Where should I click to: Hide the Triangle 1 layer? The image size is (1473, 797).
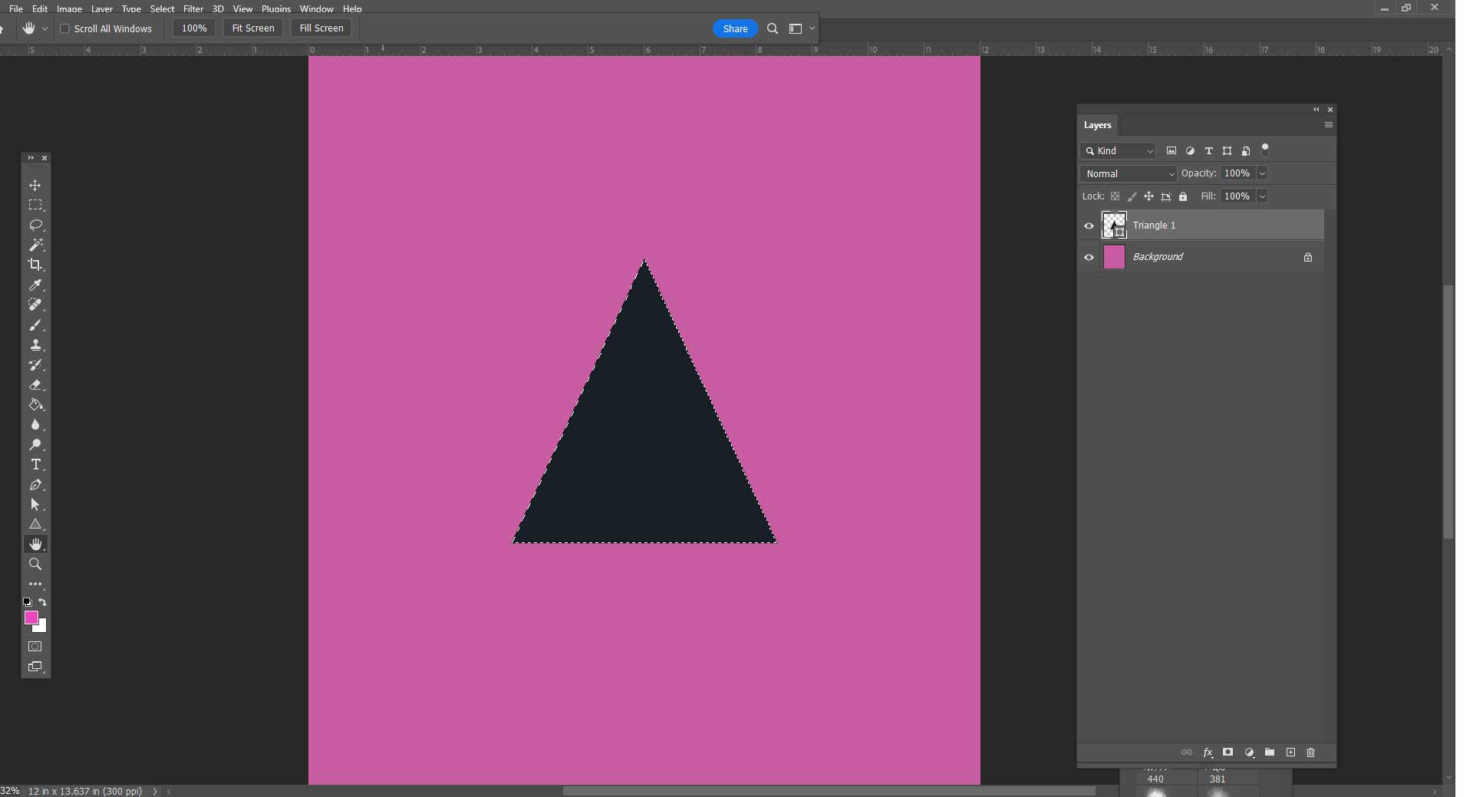point(1089,226)
